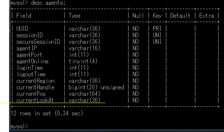Click the PRI key value

[x=157, y=29]
